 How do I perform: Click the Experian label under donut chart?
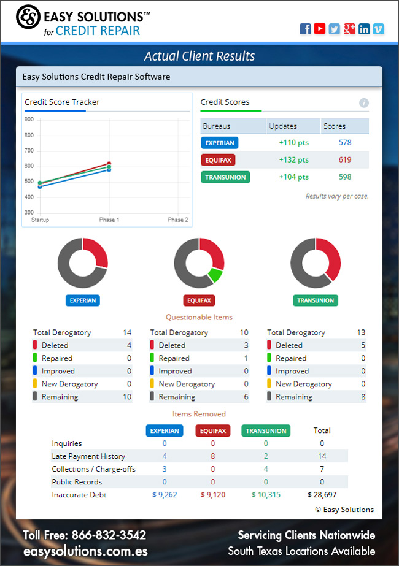83,300
